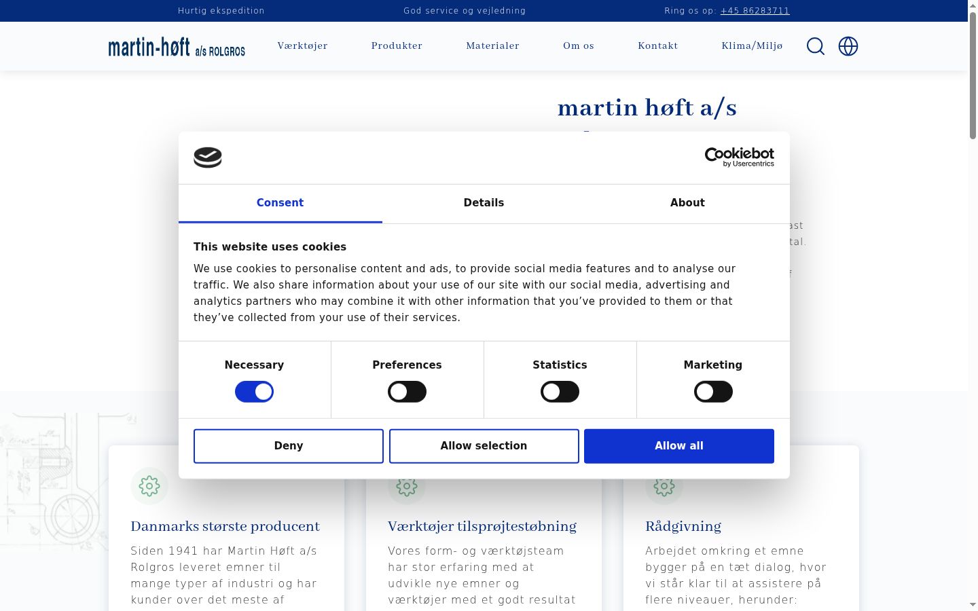Click the 'martin høft a/s' page heading

(647, 108)
